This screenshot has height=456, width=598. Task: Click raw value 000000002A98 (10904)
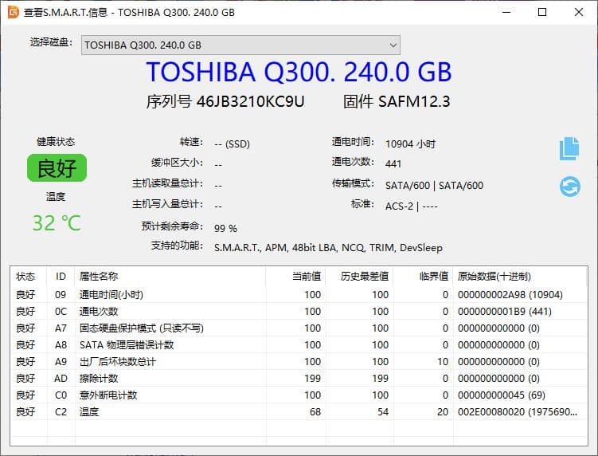(x=510, y=295)
